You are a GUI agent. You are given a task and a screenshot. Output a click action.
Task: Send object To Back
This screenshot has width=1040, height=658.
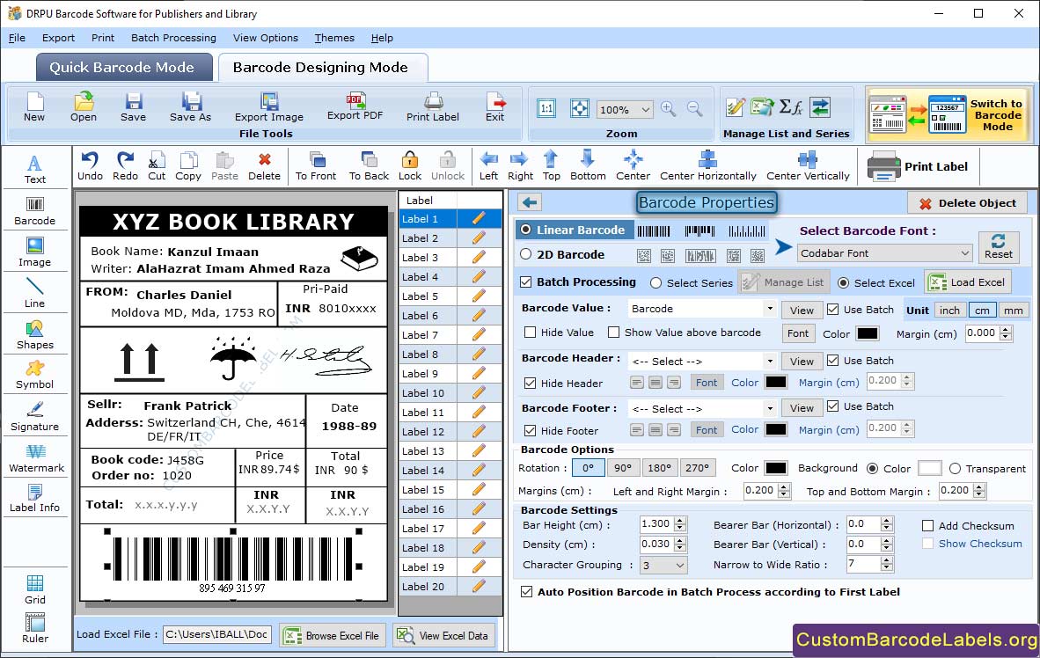pos(369,166)
